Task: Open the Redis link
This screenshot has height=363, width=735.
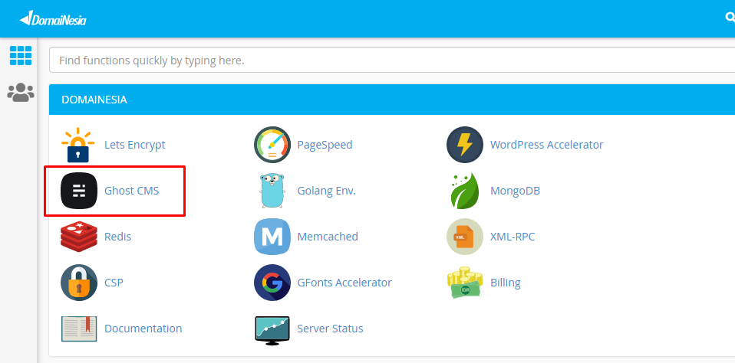Action: 117,237
